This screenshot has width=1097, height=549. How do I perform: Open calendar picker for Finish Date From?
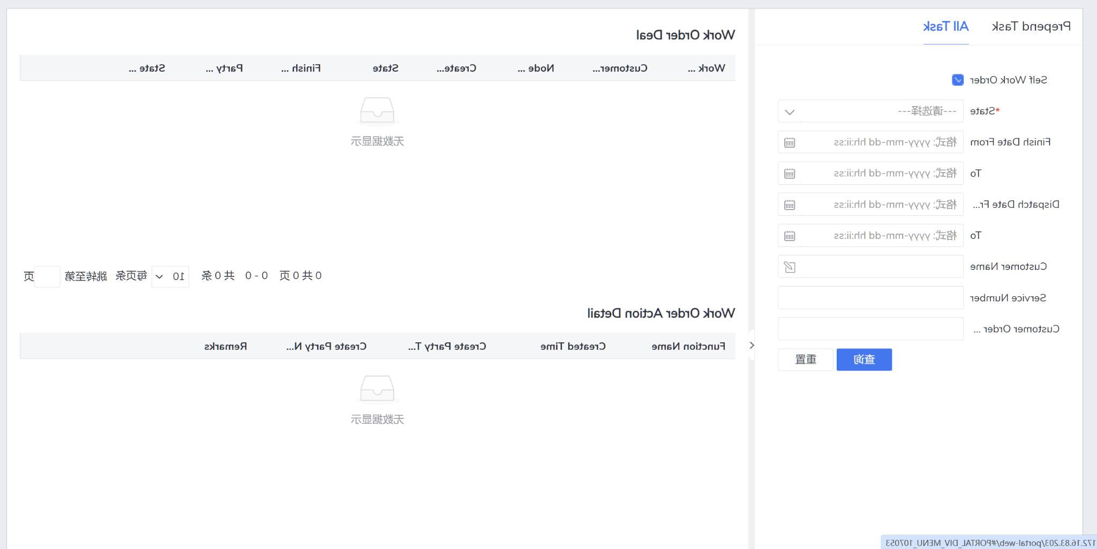[790, 142]
